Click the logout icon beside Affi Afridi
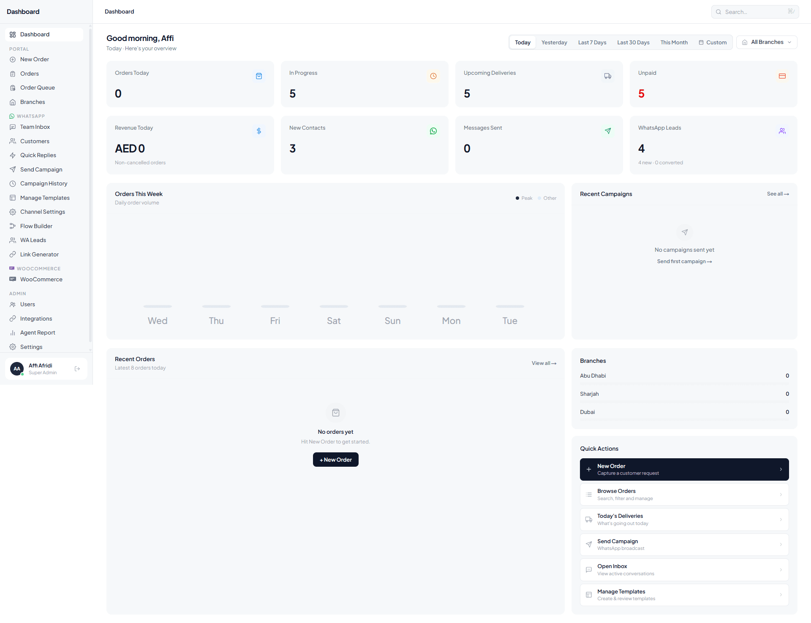This screenshot has width=811, height=623. (77, 369)
